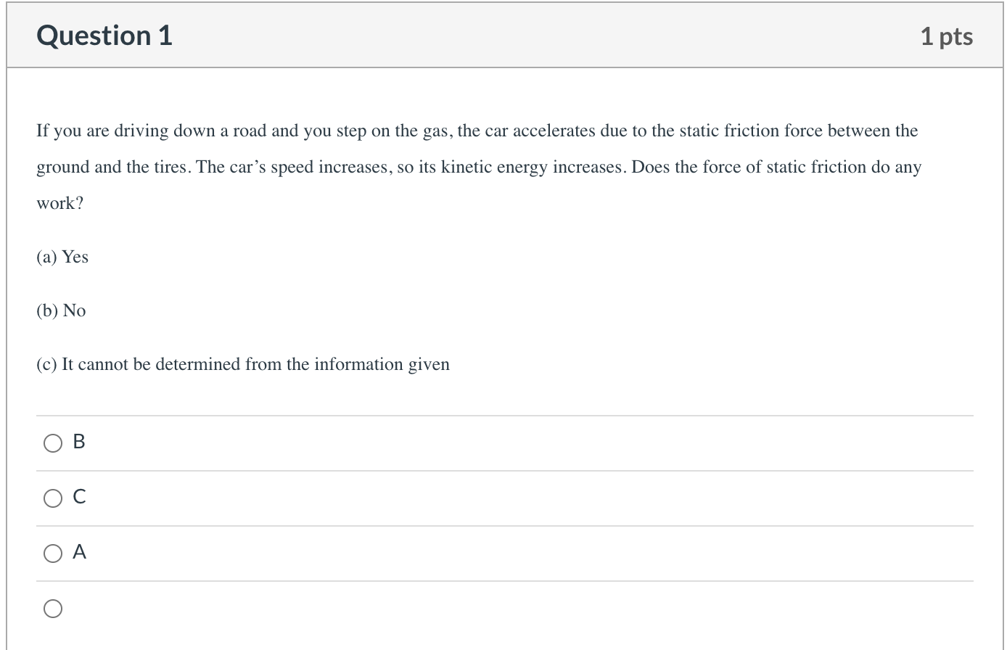The width and height of the screenshot is (1007, 650).
Task: Click the 1 pts points label
Action: 947,36
